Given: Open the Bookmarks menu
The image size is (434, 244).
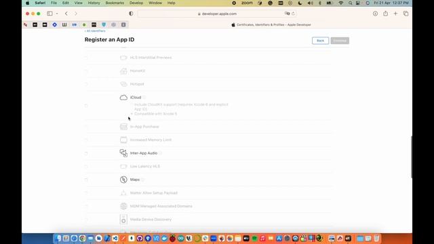Looking at the screenshot, I should click(115, 3).
